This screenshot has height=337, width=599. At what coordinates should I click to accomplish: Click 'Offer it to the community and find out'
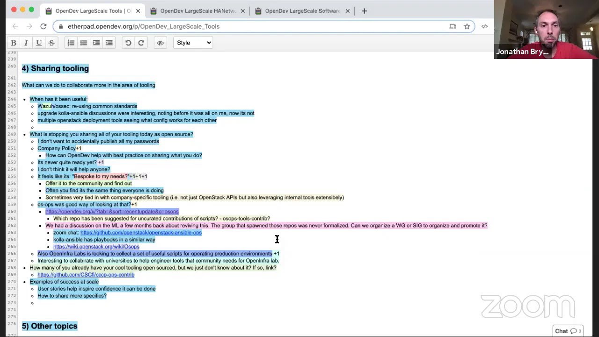[88, 183]
